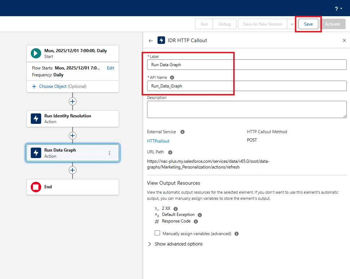The image size is (350, 279).
Task: Click the Run Identity Resolution action icon
Action: (36, 119)
